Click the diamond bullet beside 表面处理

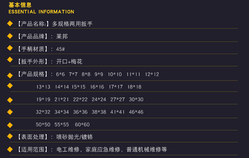tap(10, 136)
